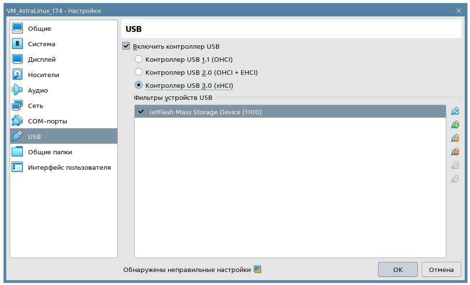This screenshot has height=285, width=470.
Task: Uncheck the JetFlash Mass Storage Device filter
Action: point(141,111)
